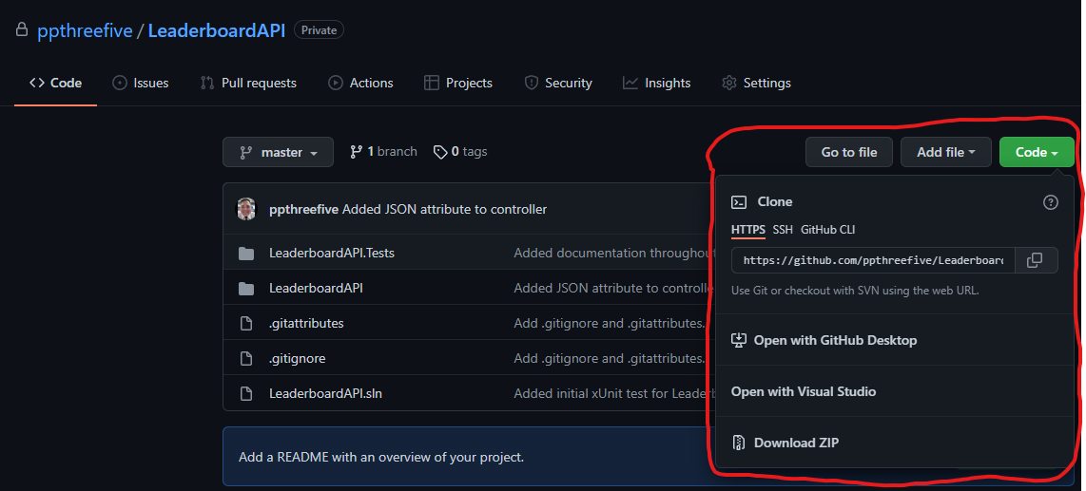Expand the Add file dropdown

(946, 152)
